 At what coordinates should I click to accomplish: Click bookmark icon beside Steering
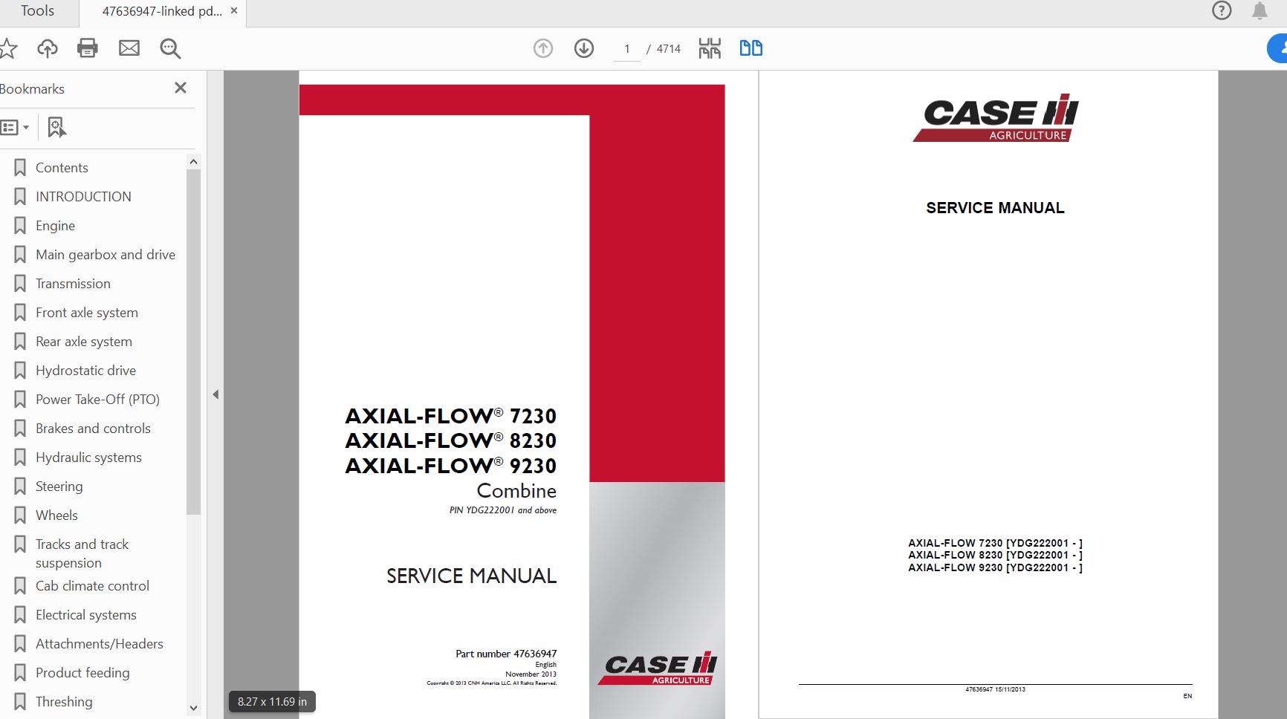click(20, 487)
